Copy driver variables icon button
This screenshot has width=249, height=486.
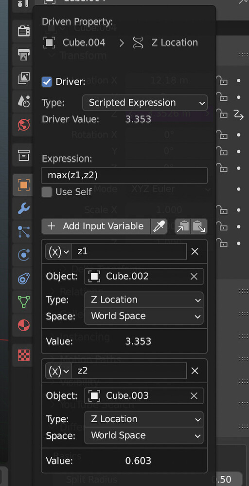pyautogui.click(x=183, y=226)
